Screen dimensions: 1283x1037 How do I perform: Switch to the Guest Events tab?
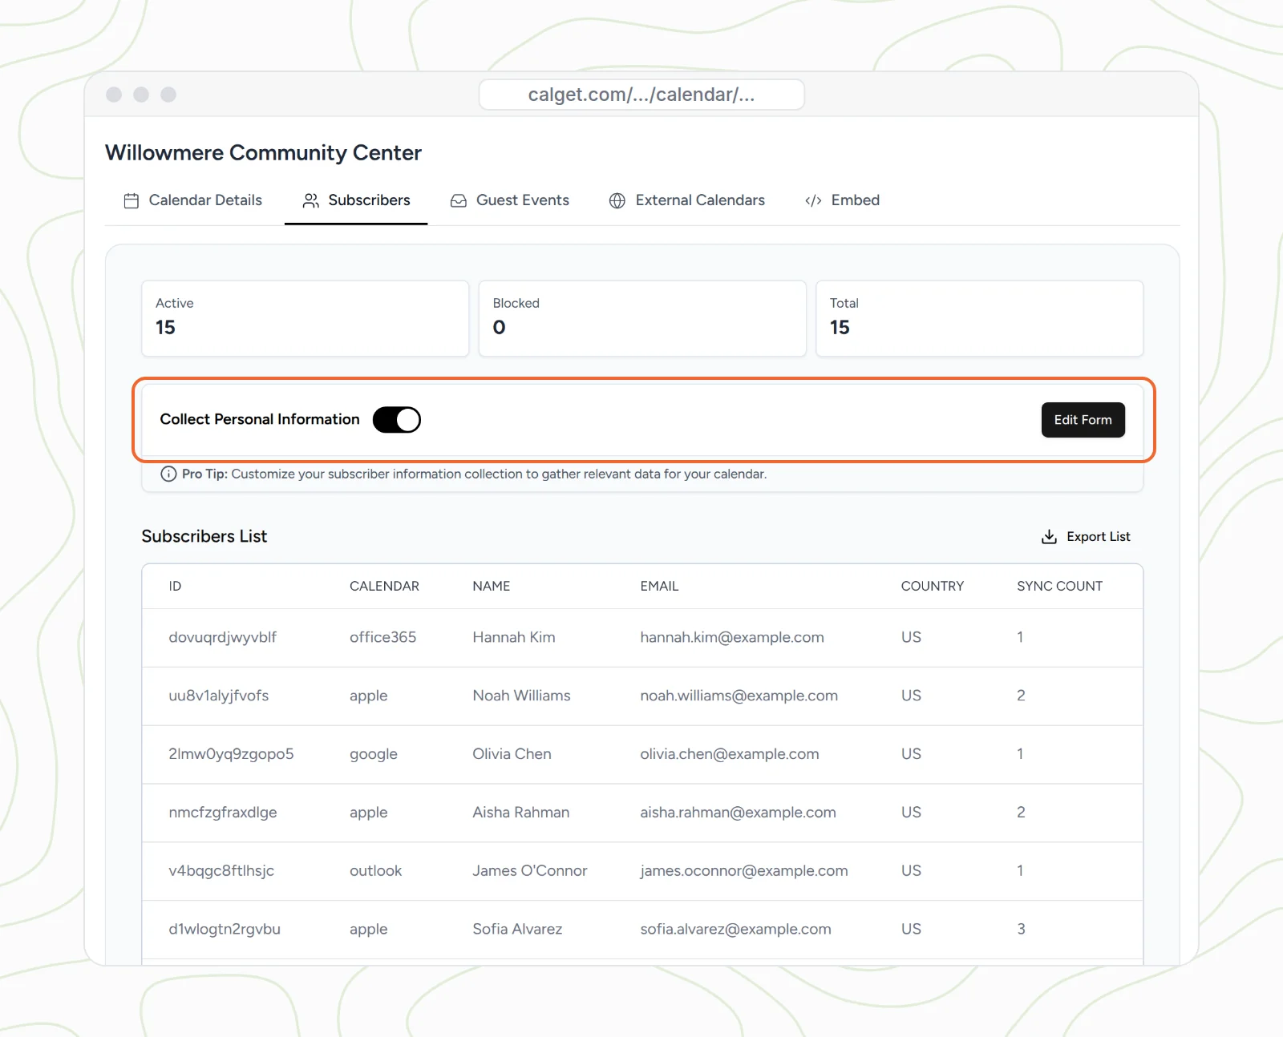(x=510, y=200)
